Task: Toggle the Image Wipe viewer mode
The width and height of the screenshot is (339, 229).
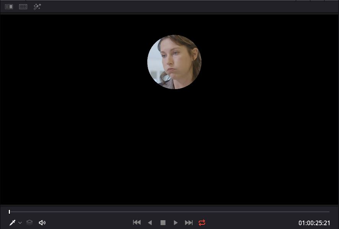Action: [9, 7]
